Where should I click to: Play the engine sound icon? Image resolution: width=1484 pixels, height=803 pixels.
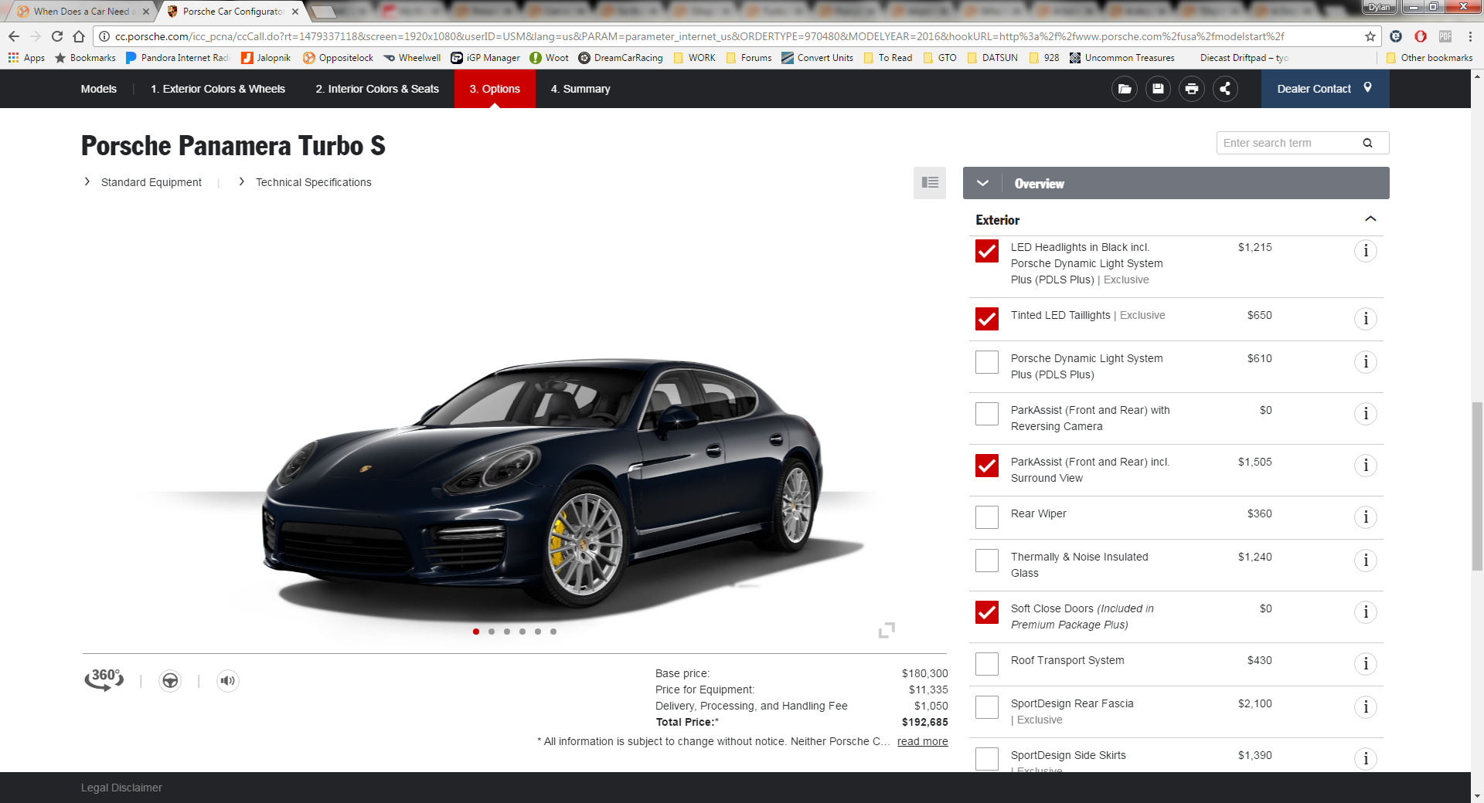(227, 680)
